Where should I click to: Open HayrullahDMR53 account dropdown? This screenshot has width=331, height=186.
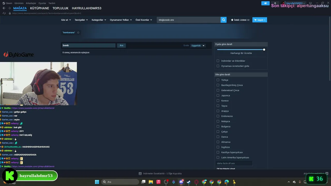(295, 3)
